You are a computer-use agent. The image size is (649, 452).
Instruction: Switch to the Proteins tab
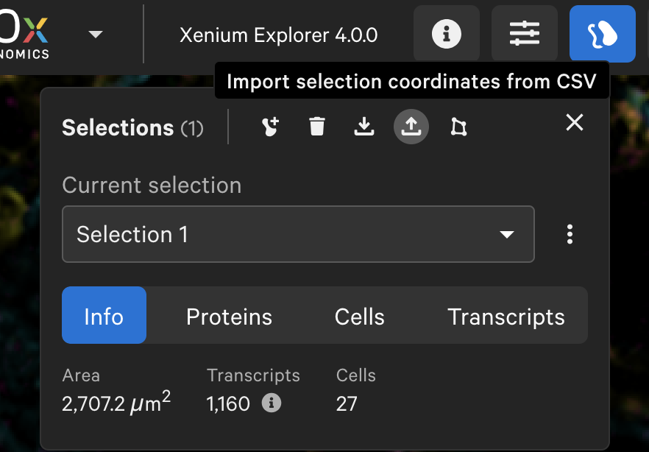(x=230, y=317)
